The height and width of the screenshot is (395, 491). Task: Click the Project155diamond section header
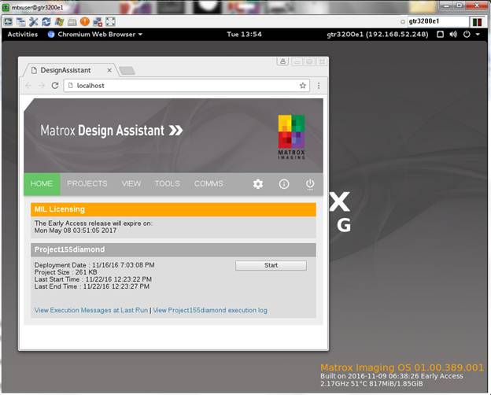point(173,249)
